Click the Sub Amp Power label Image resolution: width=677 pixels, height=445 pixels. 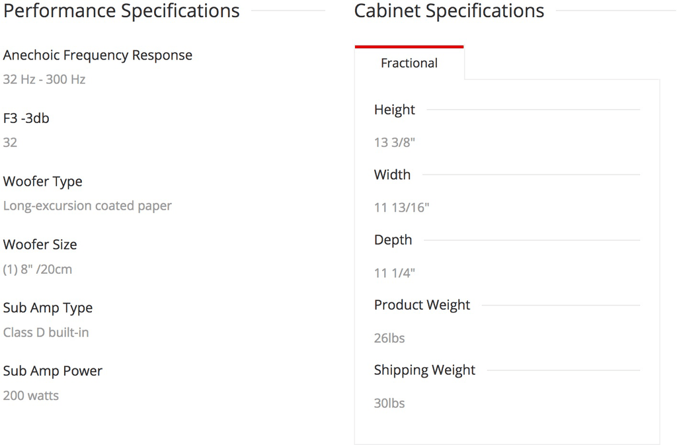tap(53, 372)
